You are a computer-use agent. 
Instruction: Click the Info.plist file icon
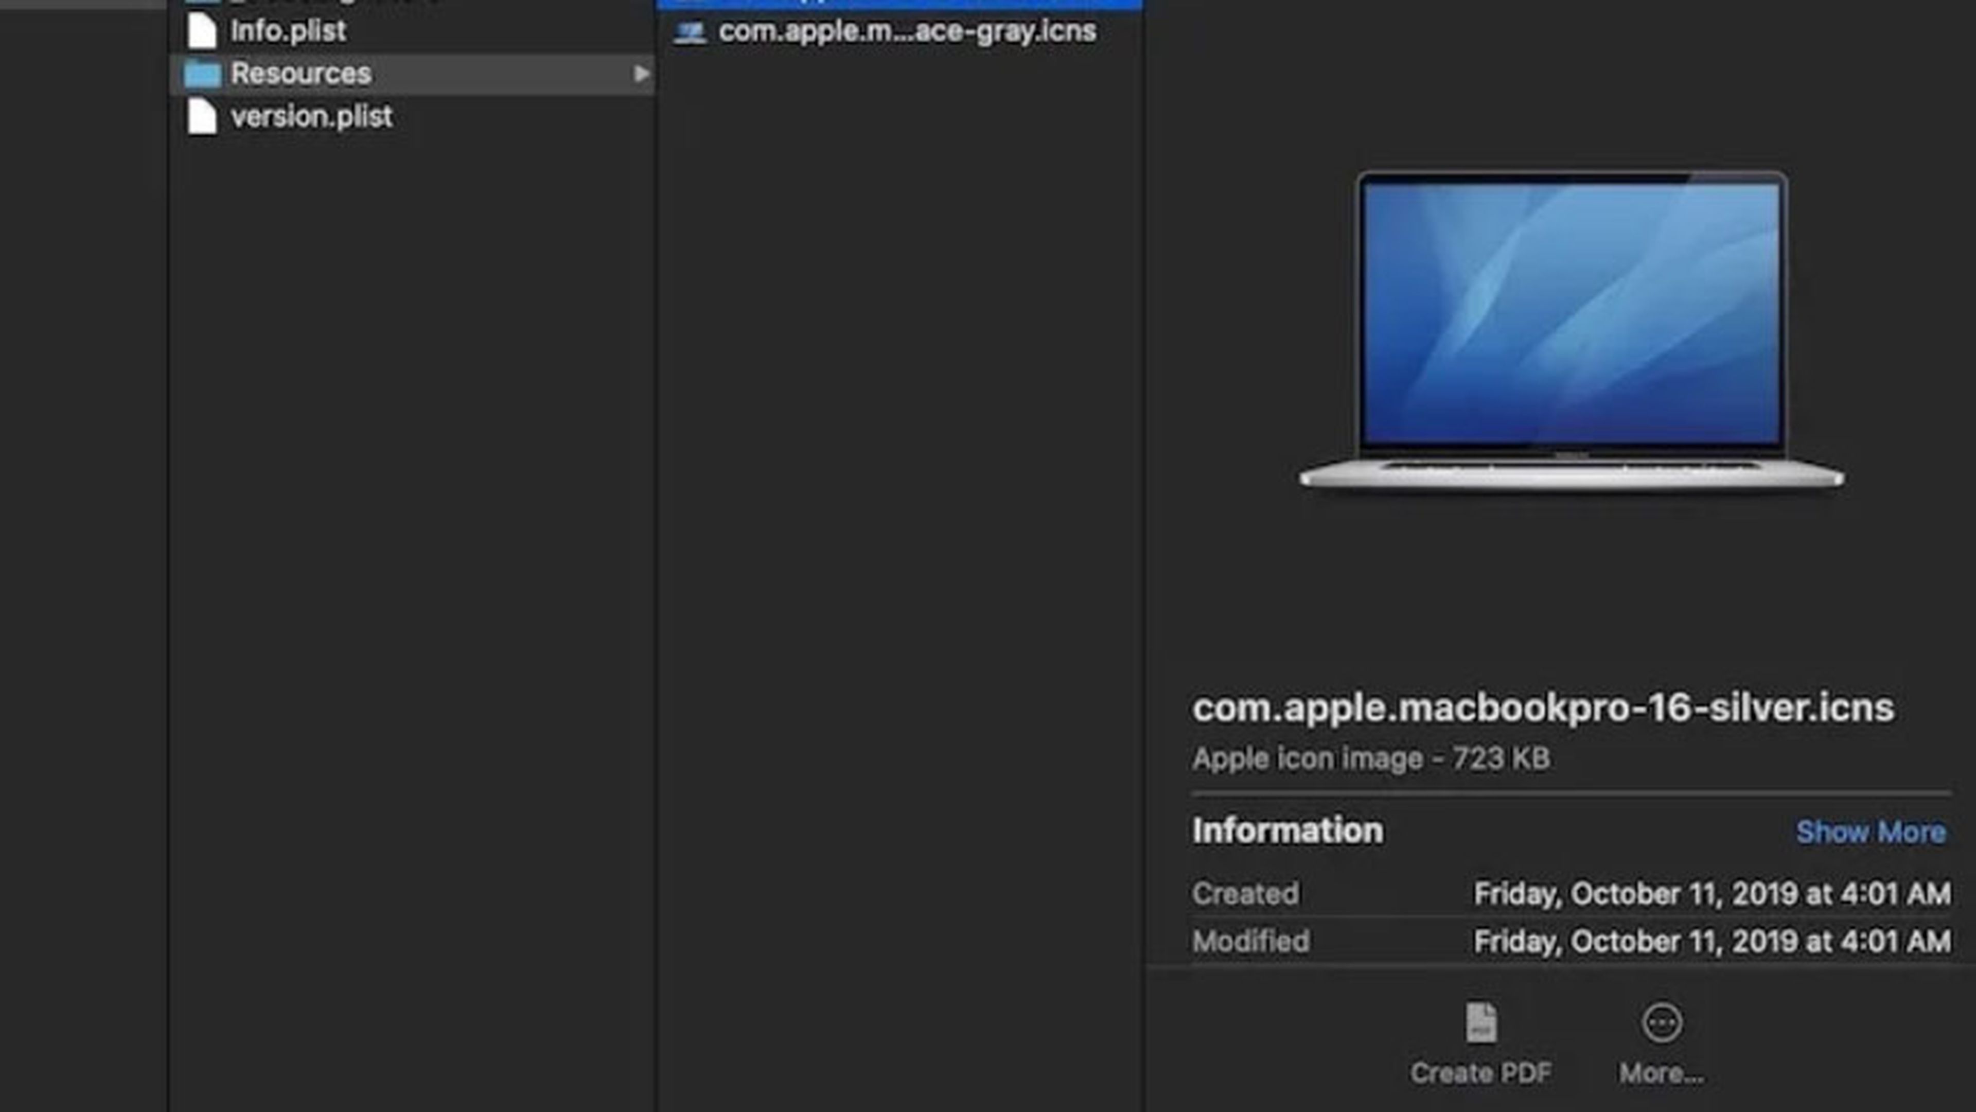[202, 31]
